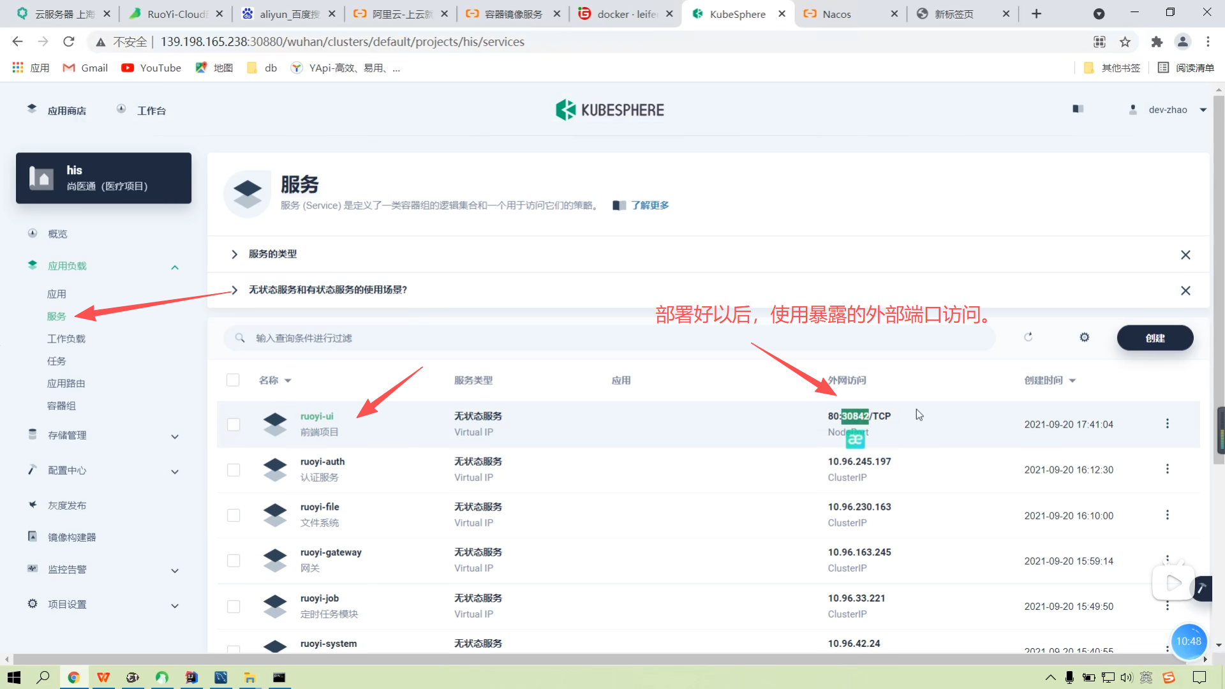Open the 灰度发布 menu item
The width and height of the screenshot is (1225, 689).
[67, 505]
